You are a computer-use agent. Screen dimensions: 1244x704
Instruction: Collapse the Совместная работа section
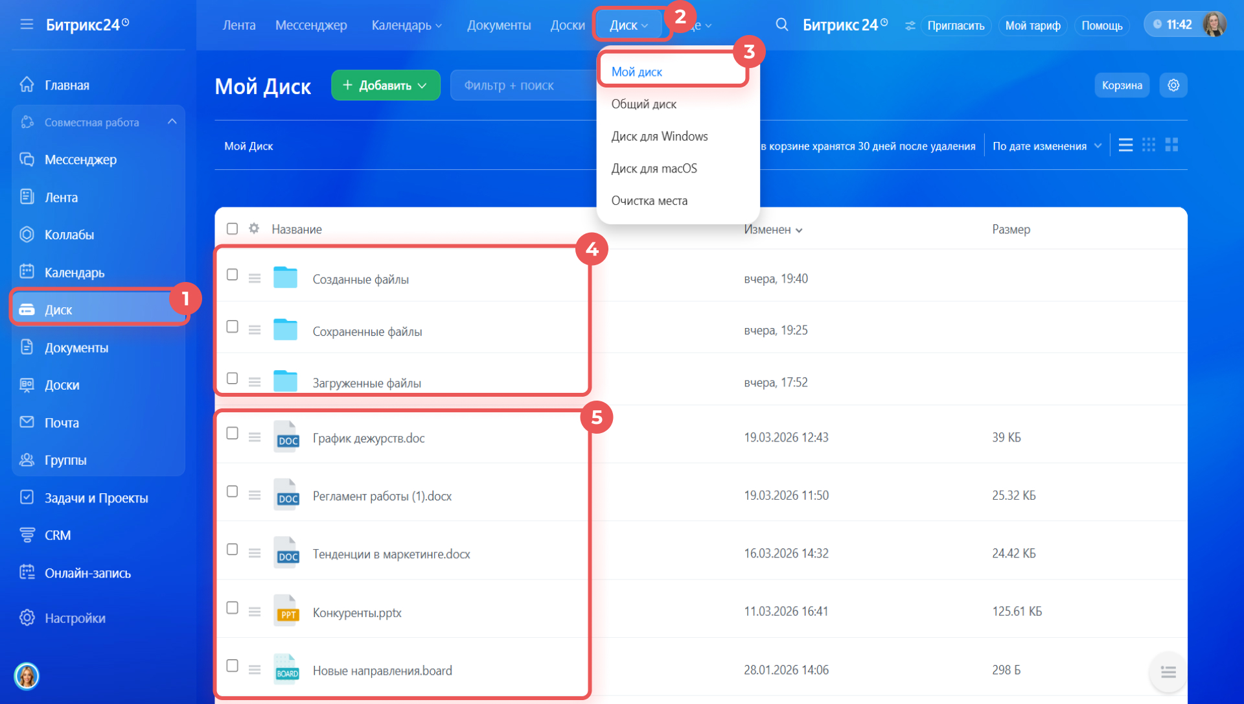172,122
